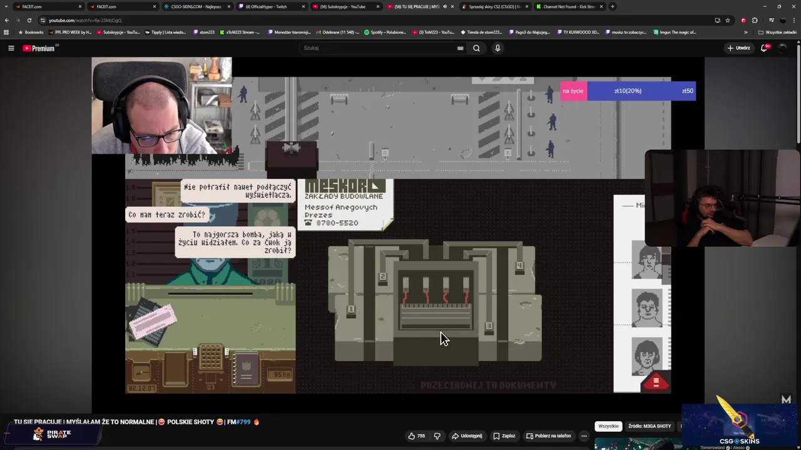Like the video with thumbs-up 755

click(x=417, y=436)
